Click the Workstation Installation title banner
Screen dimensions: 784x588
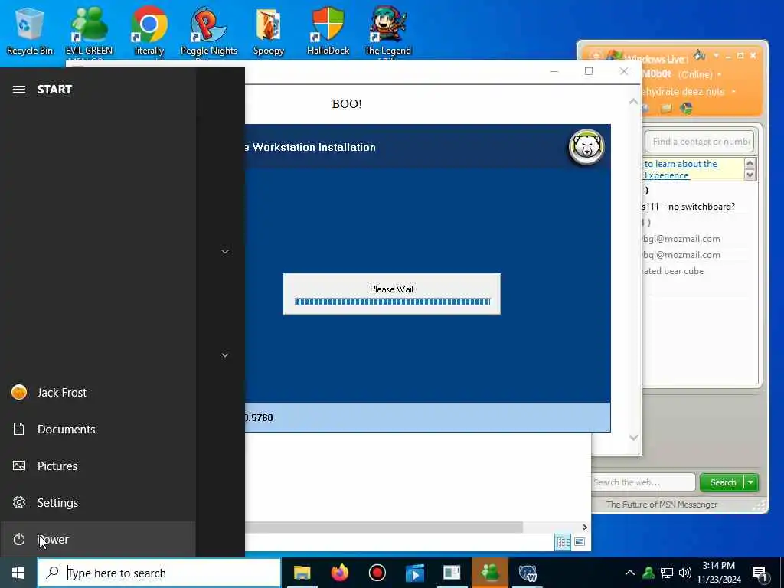(314, 148)
